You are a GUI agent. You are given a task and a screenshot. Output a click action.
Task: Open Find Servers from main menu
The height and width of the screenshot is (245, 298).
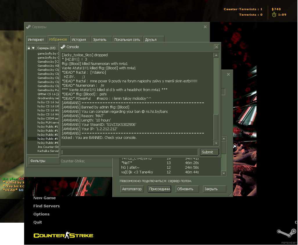pyautogui.click(x=46, y=206)
